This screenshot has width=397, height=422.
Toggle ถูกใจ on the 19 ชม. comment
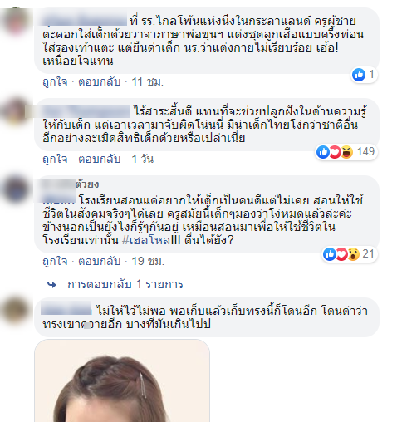[x=55, y=261]
